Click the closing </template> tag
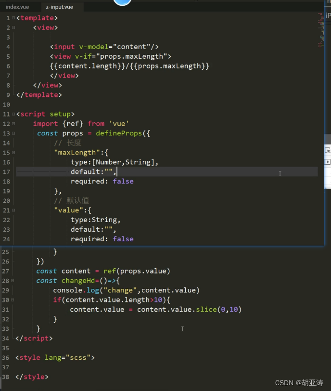 (39, 95)
